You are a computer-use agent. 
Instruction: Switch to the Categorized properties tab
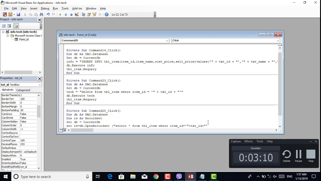click(x=23, y=90)
